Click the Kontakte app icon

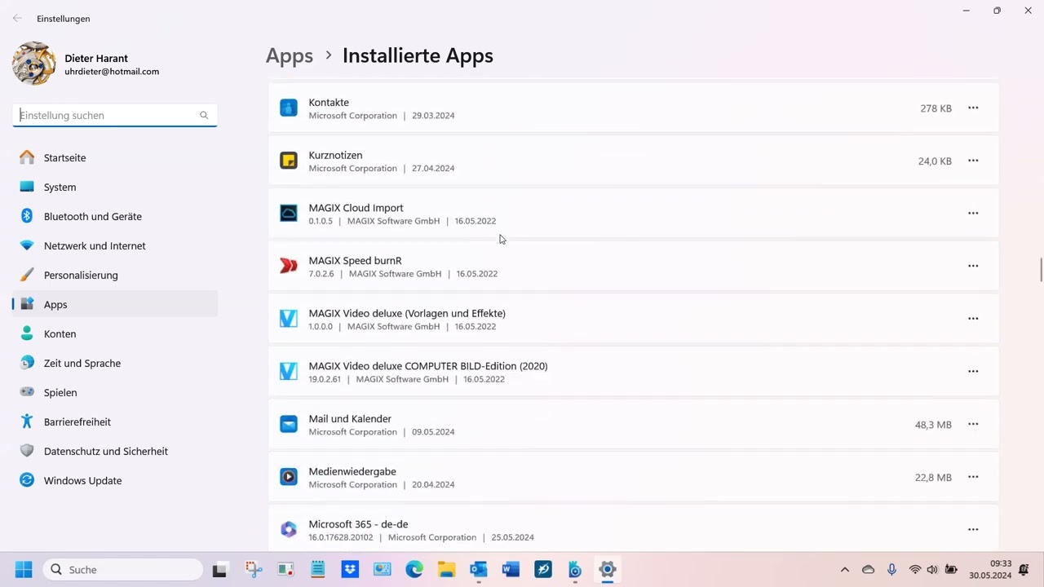click(x=289, y=108)
